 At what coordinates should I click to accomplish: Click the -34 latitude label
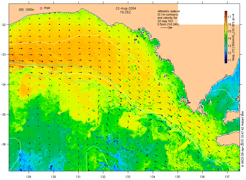pyautogui.click(x=3, y=85)
